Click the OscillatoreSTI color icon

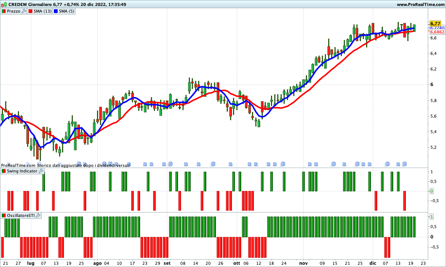4,215
